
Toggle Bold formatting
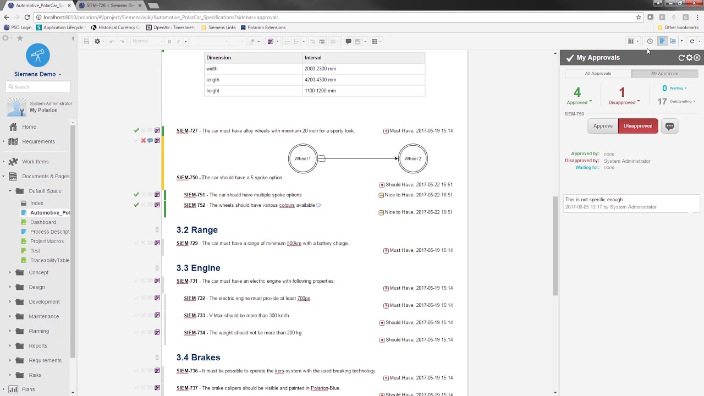point(169,41)
